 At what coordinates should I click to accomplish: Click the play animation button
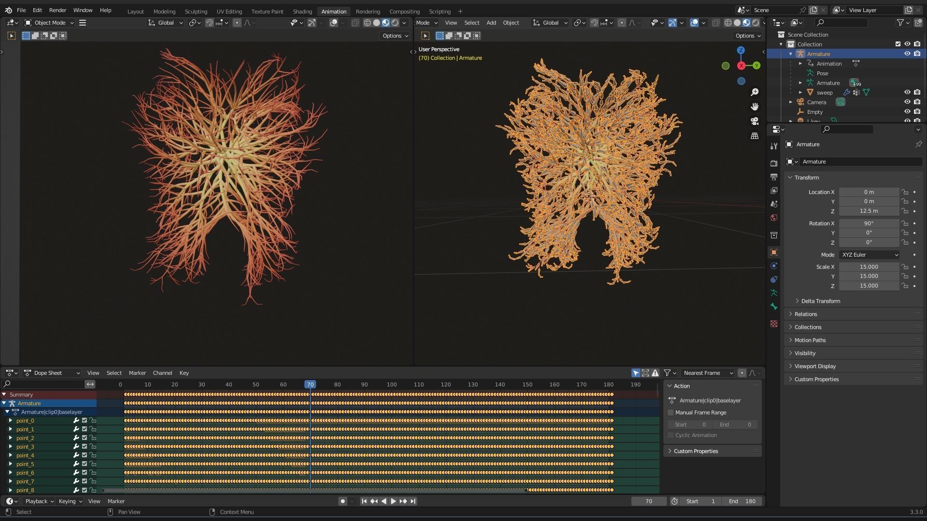(x=393, y=501)
